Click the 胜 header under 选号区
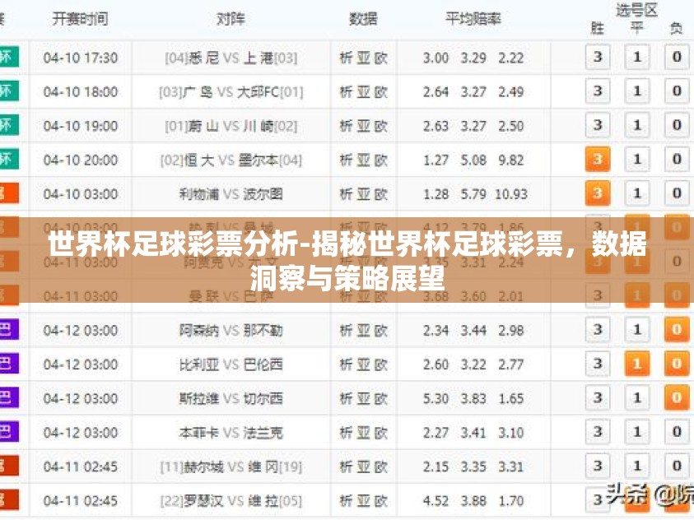Screen dimensions: 694x520 pyautogui.click(x=598, y=29)
